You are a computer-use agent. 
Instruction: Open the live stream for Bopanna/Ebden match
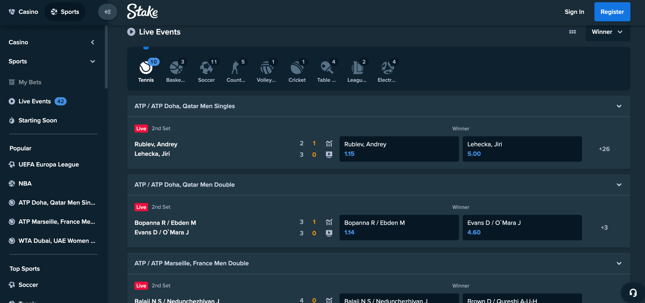coord(329,233)
